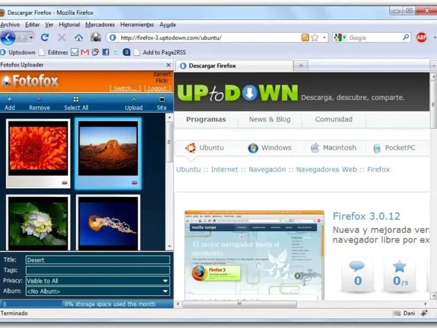Go to the Home page icon
This screenshot has height=328, width=437.
pos(79,37)
